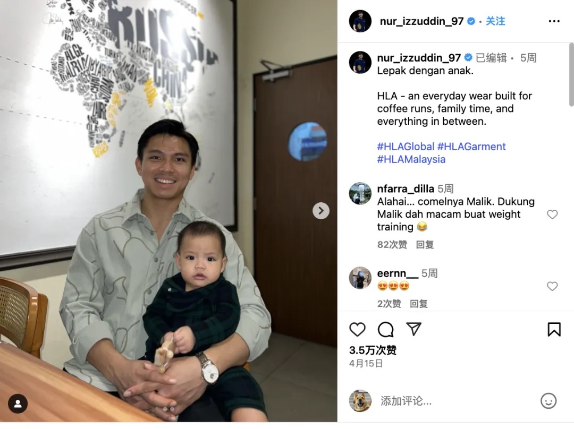Open the three-dot more options menu
574x429 pixels.
coord(554,21)
